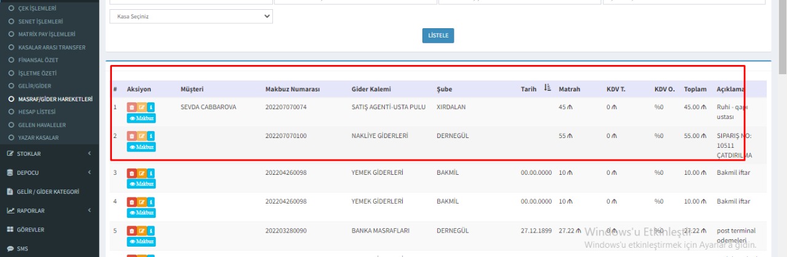Click delete icon for row 1 expense
The image size is (787, 257).
132,107
